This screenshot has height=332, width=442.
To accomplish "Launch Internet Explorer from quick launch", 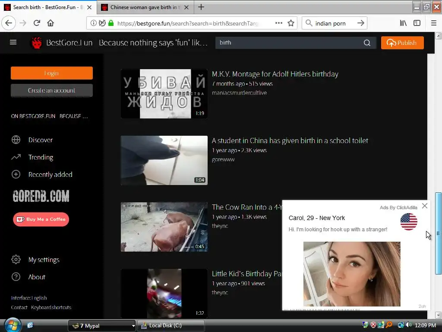I will tap(30, 326).
